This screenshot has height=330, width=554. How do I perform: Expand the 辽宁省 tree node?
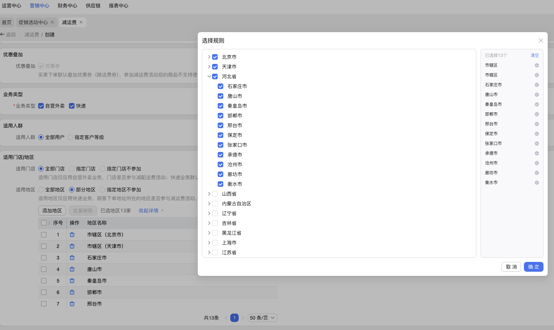pyautogui.click(x=209, y=213)
